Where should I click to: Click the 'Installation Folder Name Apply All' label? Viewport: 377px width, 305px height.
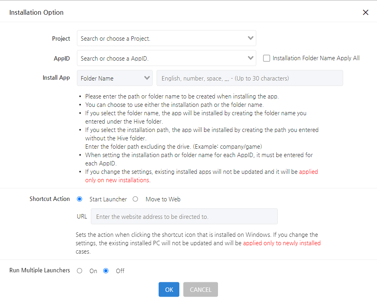[x=316, y=58]
